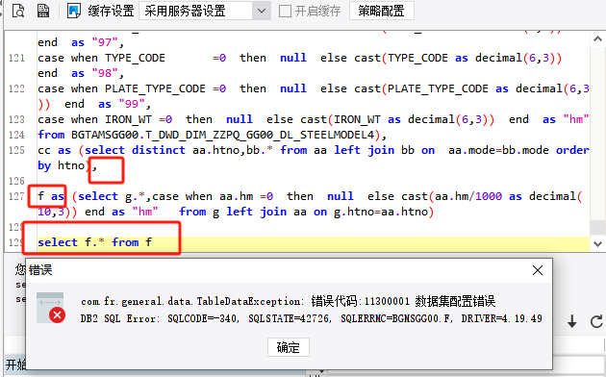The height and width of the screenshot is (377, 606).
Task: Click the downward arrow icon beside refresh
Action: click(x=572, y=321)
